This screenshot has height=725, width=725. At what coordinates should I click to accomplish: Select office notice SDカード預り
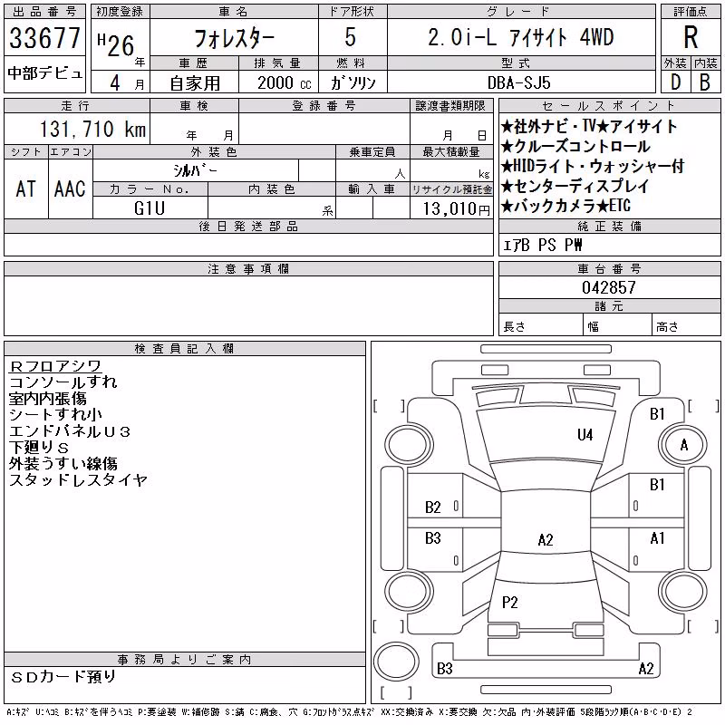[x=63, y=677]
